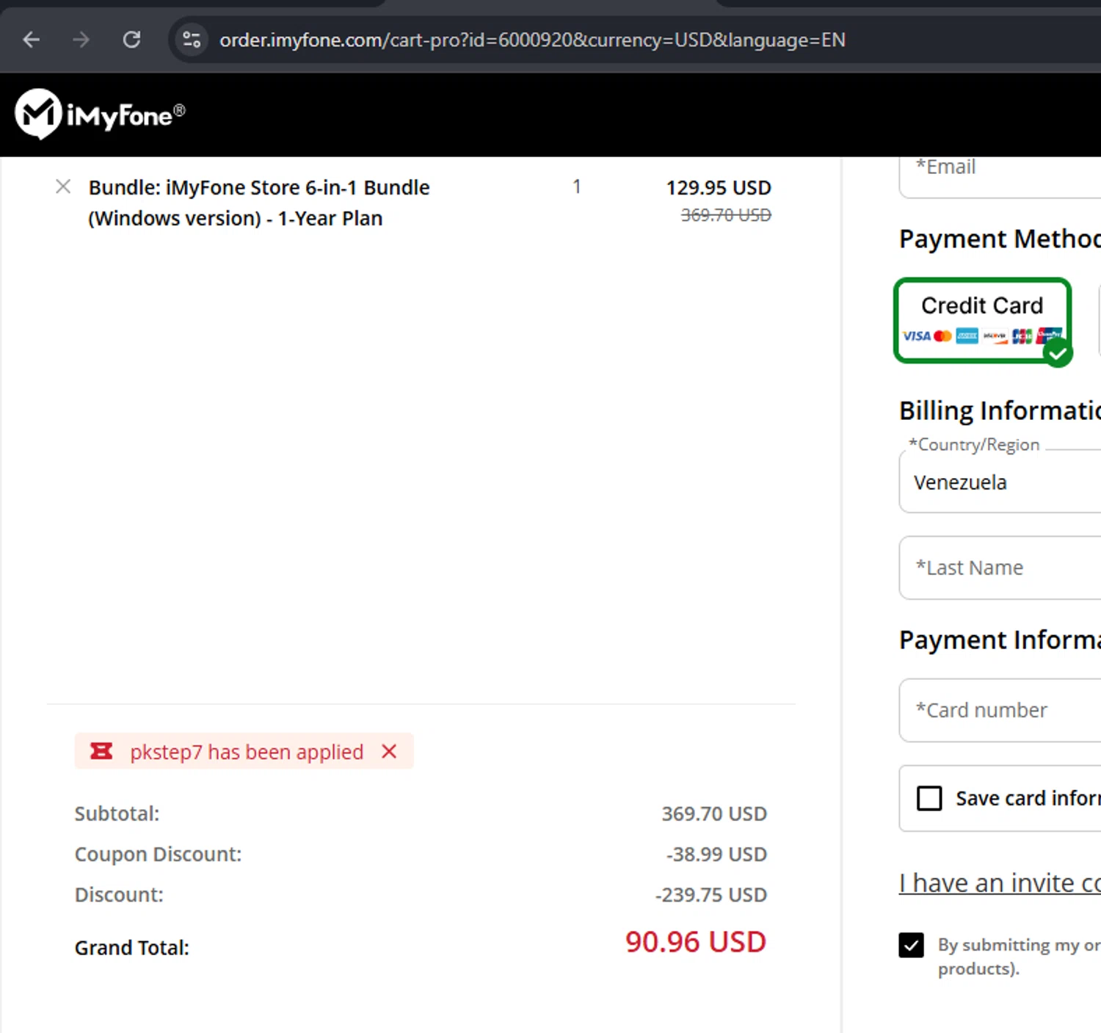Remove the 6-in-1 Bundle from cart
This screenshot has width=1101, height=1033.
click(63, 186)
